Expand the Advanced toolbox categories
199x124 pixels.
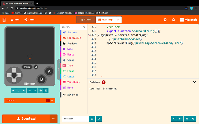coord(72,94)
